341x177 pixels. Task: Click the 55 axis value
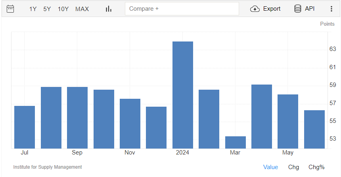(x=333, y=121)
